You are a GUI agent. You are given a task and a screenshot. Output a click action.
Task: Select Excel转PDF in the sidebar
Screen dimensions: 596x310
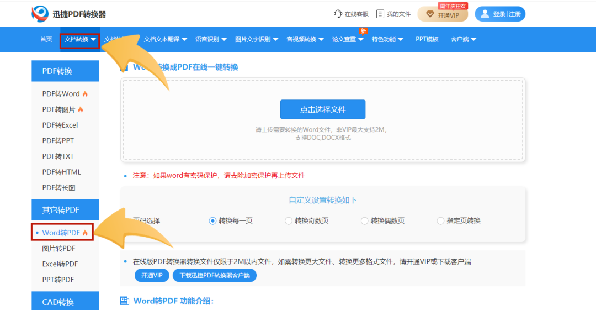click(60, 264)
